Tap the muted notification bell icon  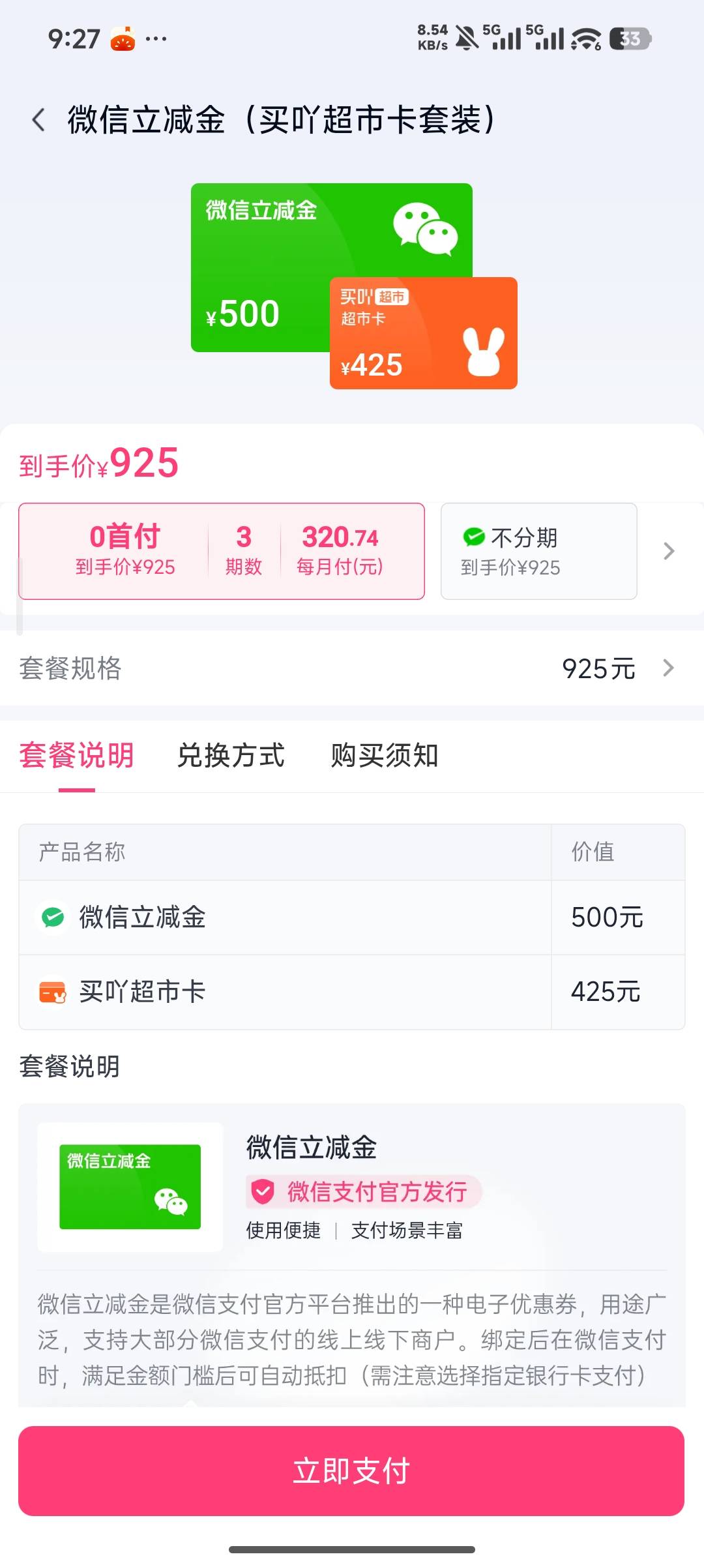(x=466, y=38)
